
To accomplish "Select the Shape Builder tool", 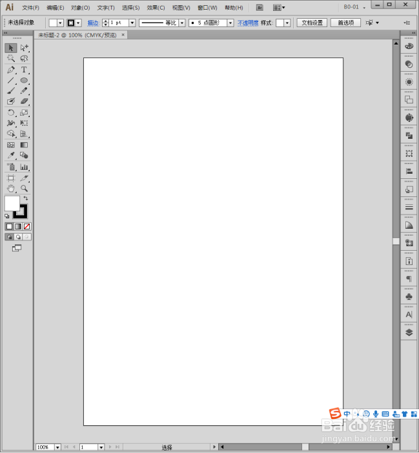I will (11, 134).
